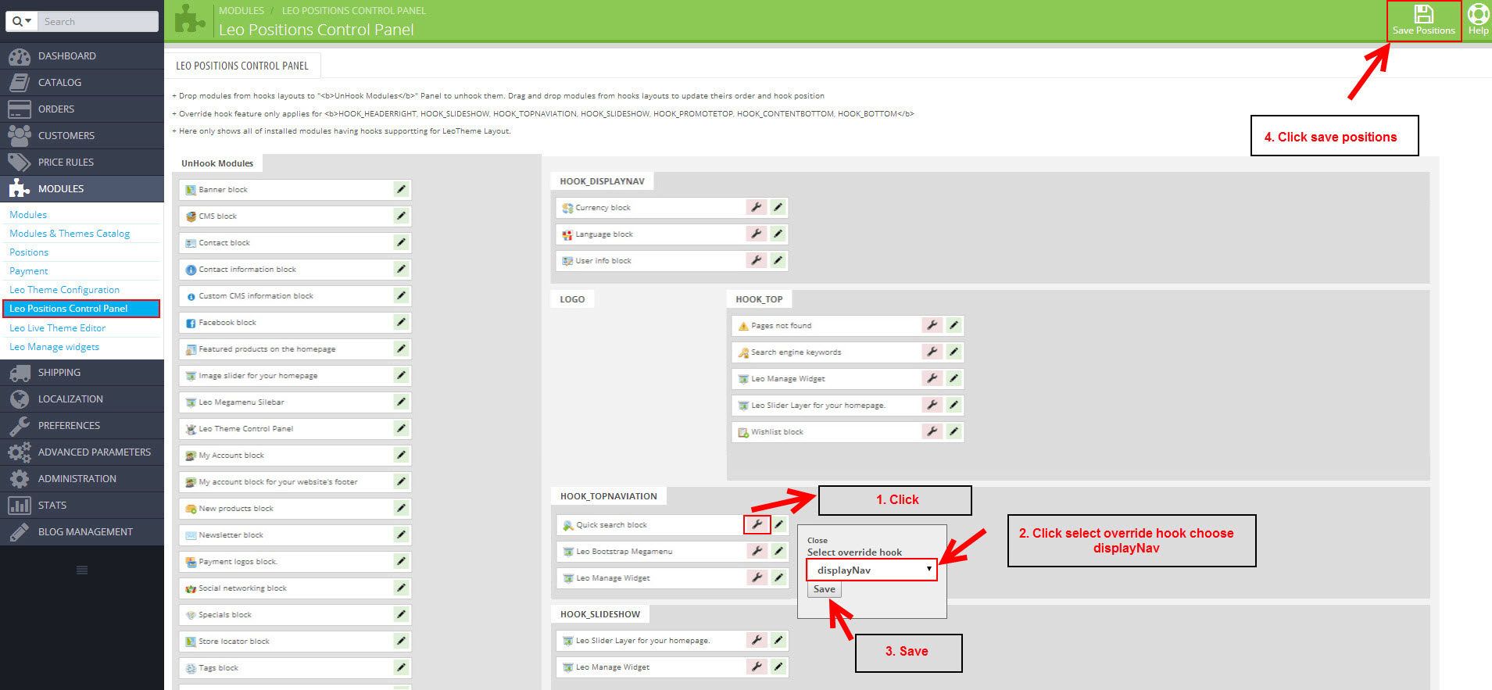The height and width of the screenshot is (690, 1492).
Task: Open Leo Live Theme Editor link
Action: pyautogui.click(x=57, y=327)
